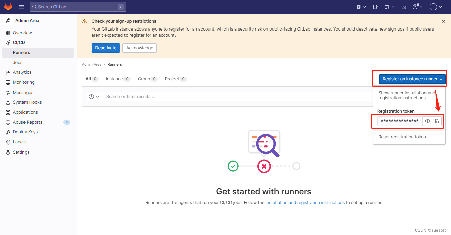Open the user avatar menu
This screenshot has width=451, height=235.
(436, 7)
